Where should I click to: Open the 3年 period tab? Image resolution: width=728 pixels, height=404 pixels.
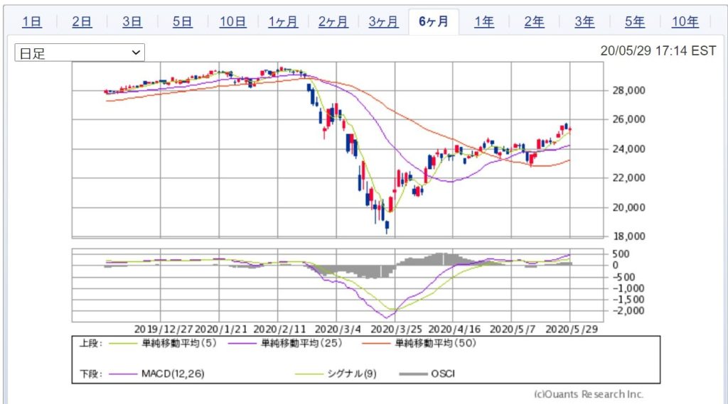(584, 22)
